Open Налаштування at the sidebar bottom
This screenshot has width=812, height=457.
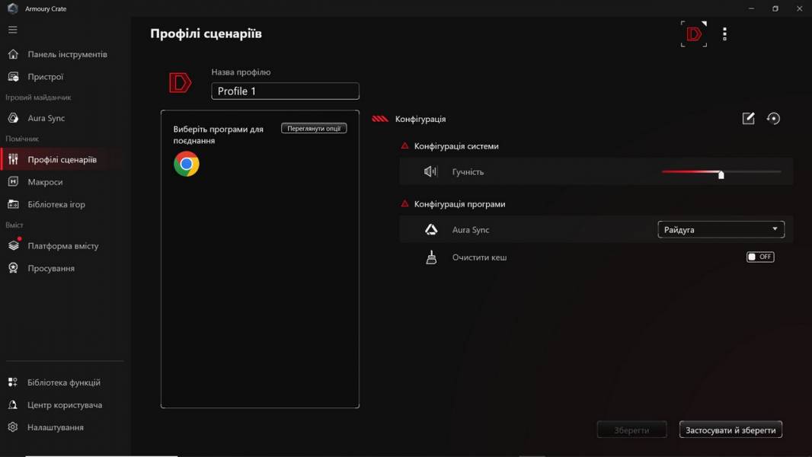[55, 427]
